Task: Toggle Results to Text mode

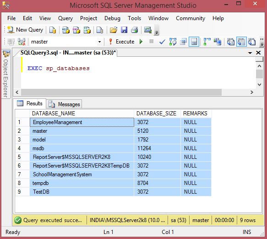Action: pos(231,42)
